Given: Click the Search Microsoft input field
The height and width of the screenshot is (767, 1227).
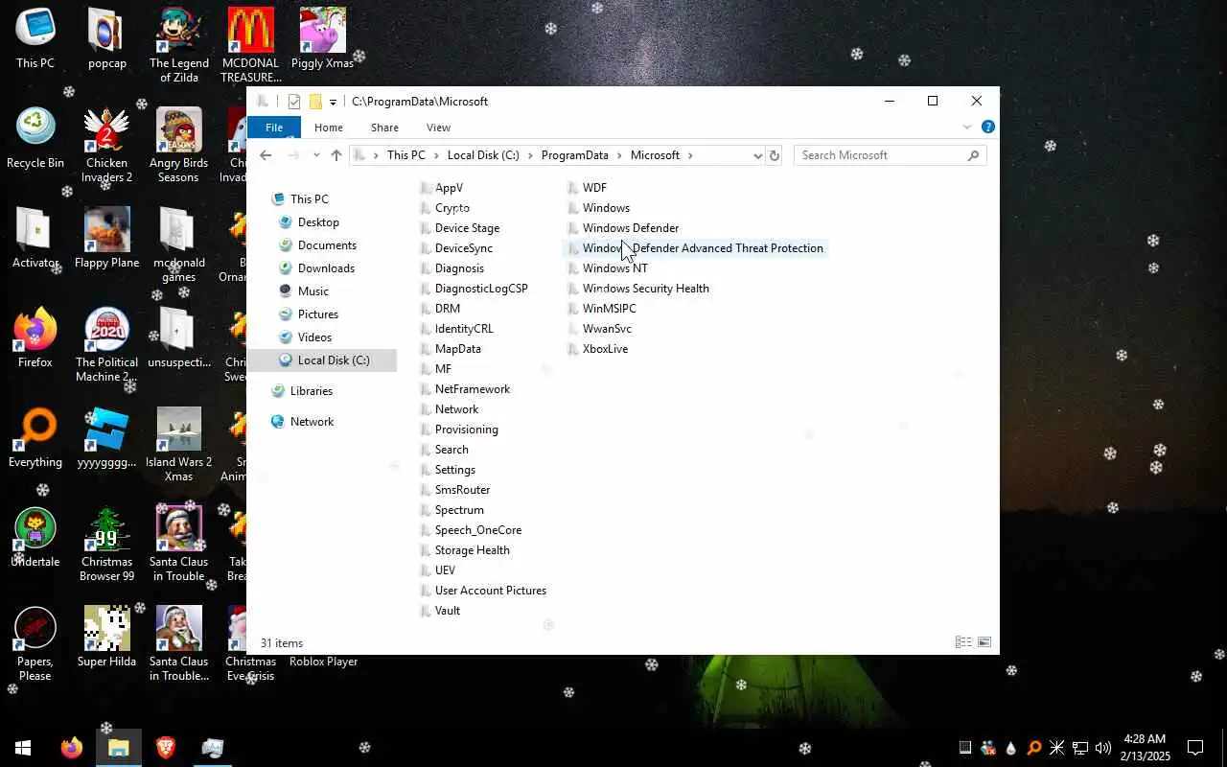Looking at the screenshot, I should [890, 155].
